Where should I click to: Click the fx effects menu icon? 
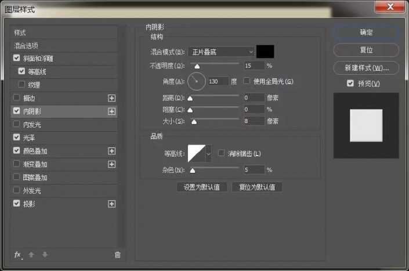[17, 255]
